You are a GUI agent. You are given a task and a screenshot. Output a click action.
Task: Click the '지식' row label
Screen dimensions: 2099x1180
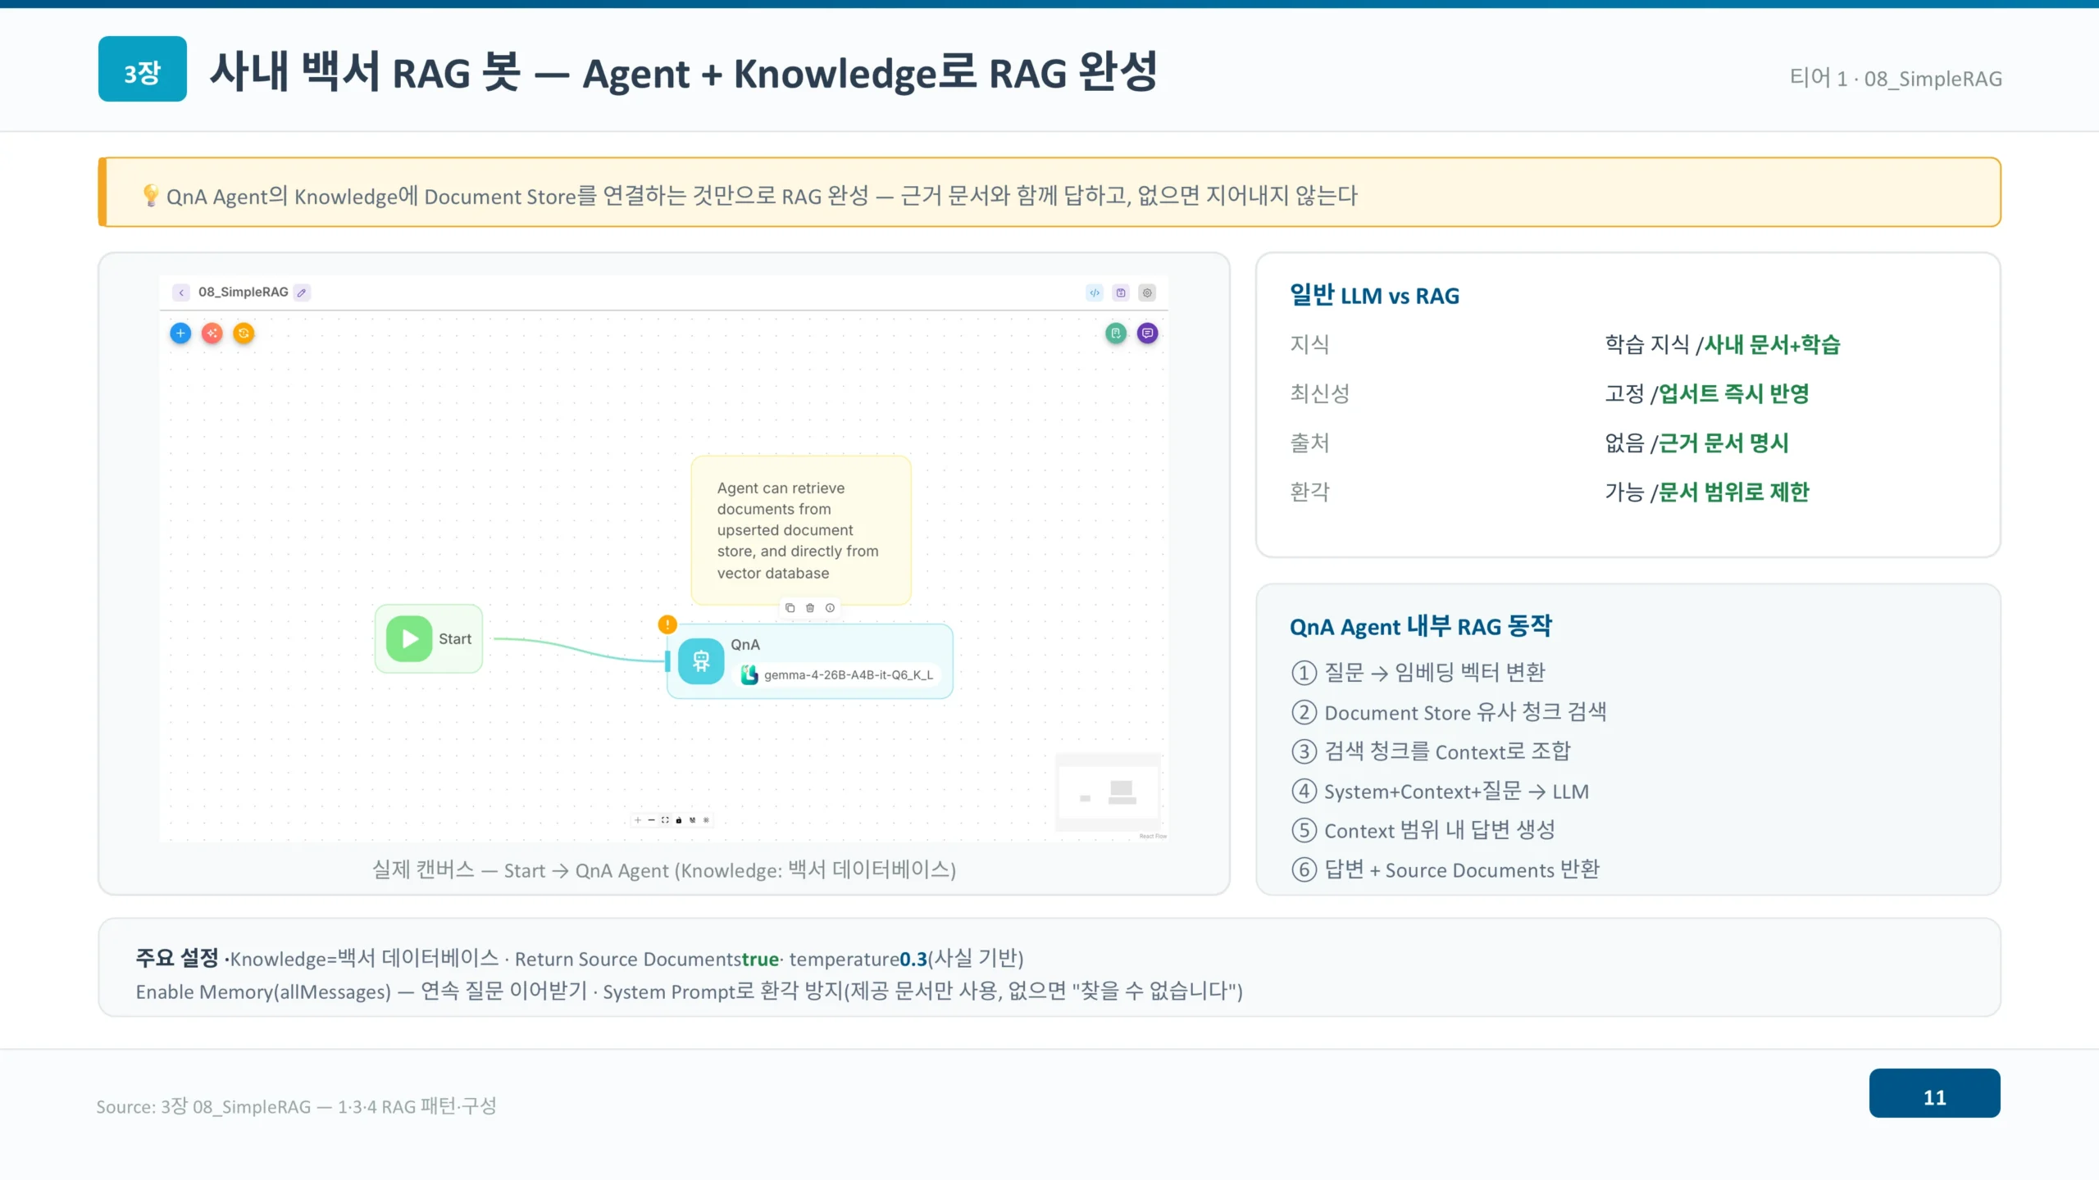(1309, 345)
